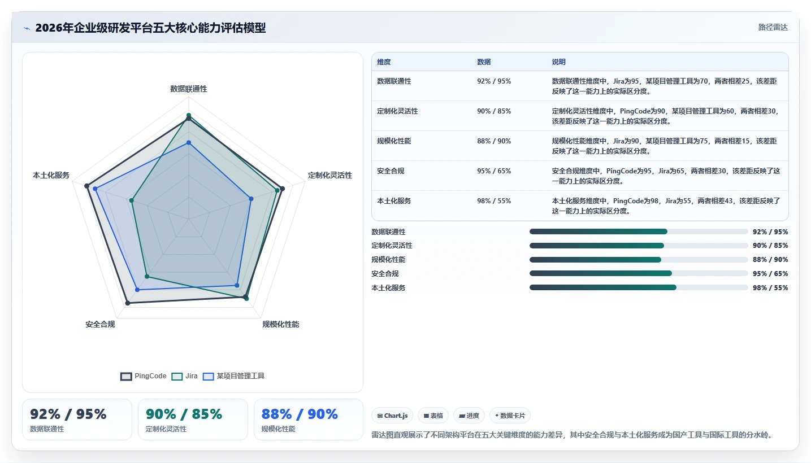Screen dimensions: 811x463
Task: Toggle the Jira legend swatch
Action: pyautogui.click(x=177, y=376)
